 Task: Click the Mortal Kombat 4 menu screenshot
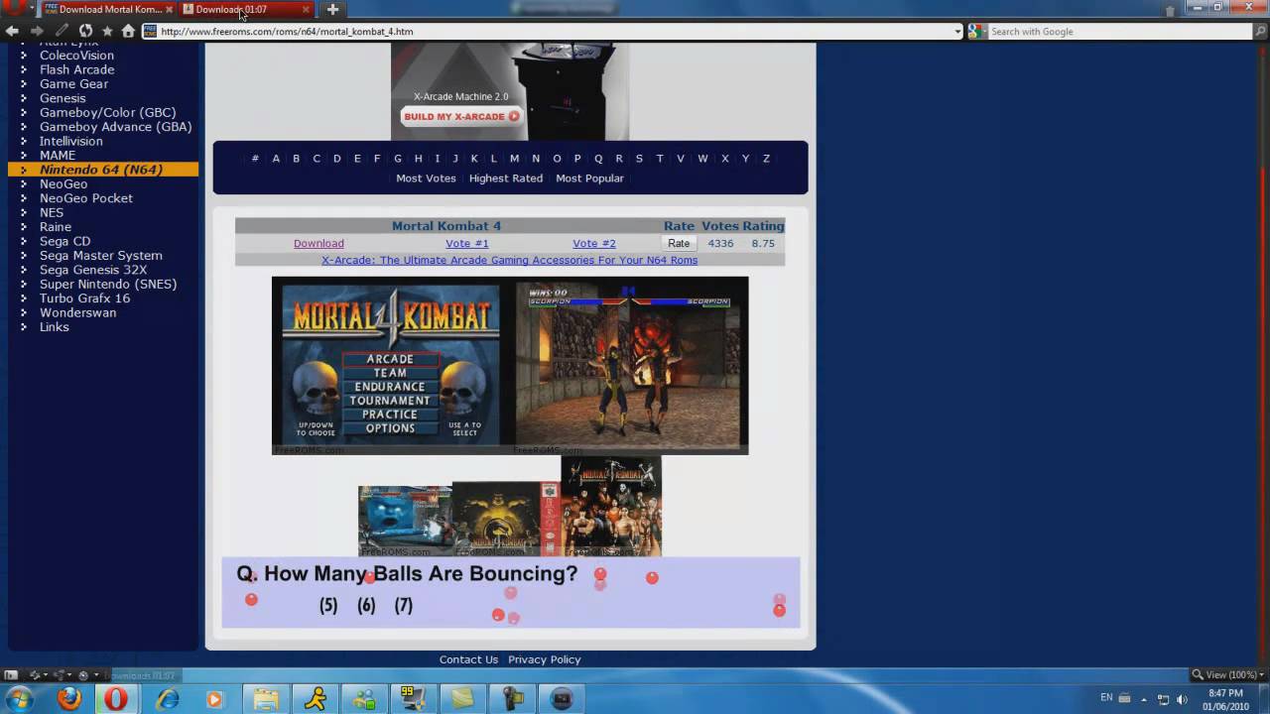coord(390,365)
